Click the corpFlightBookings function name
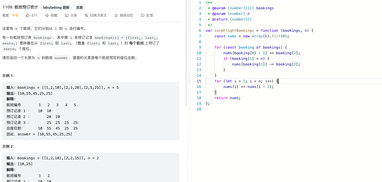The height and width of the screenshot is (182, 382). pyautogui.click(x=234, y=31)
